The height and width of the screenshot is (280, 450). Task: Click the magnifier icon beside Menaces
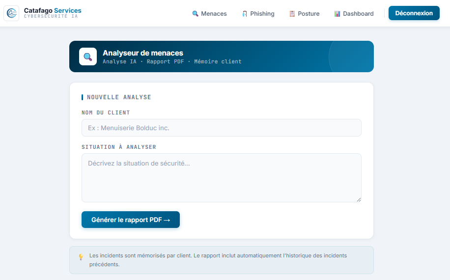[195, 14]
